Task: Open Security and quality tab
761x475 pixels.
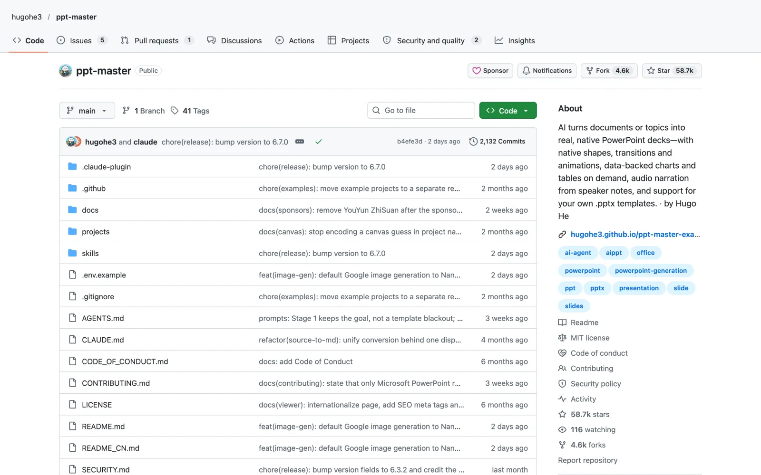Action: point(432,40)
